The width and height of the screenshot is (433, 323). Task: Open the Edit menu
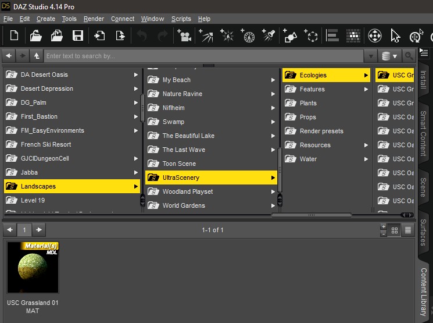tap(24, 19)
